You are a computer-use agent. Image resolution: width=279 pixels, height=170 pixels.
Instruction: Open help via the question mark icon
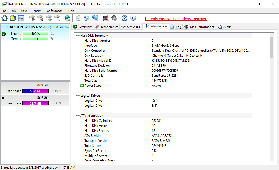(x=124, y=18)
